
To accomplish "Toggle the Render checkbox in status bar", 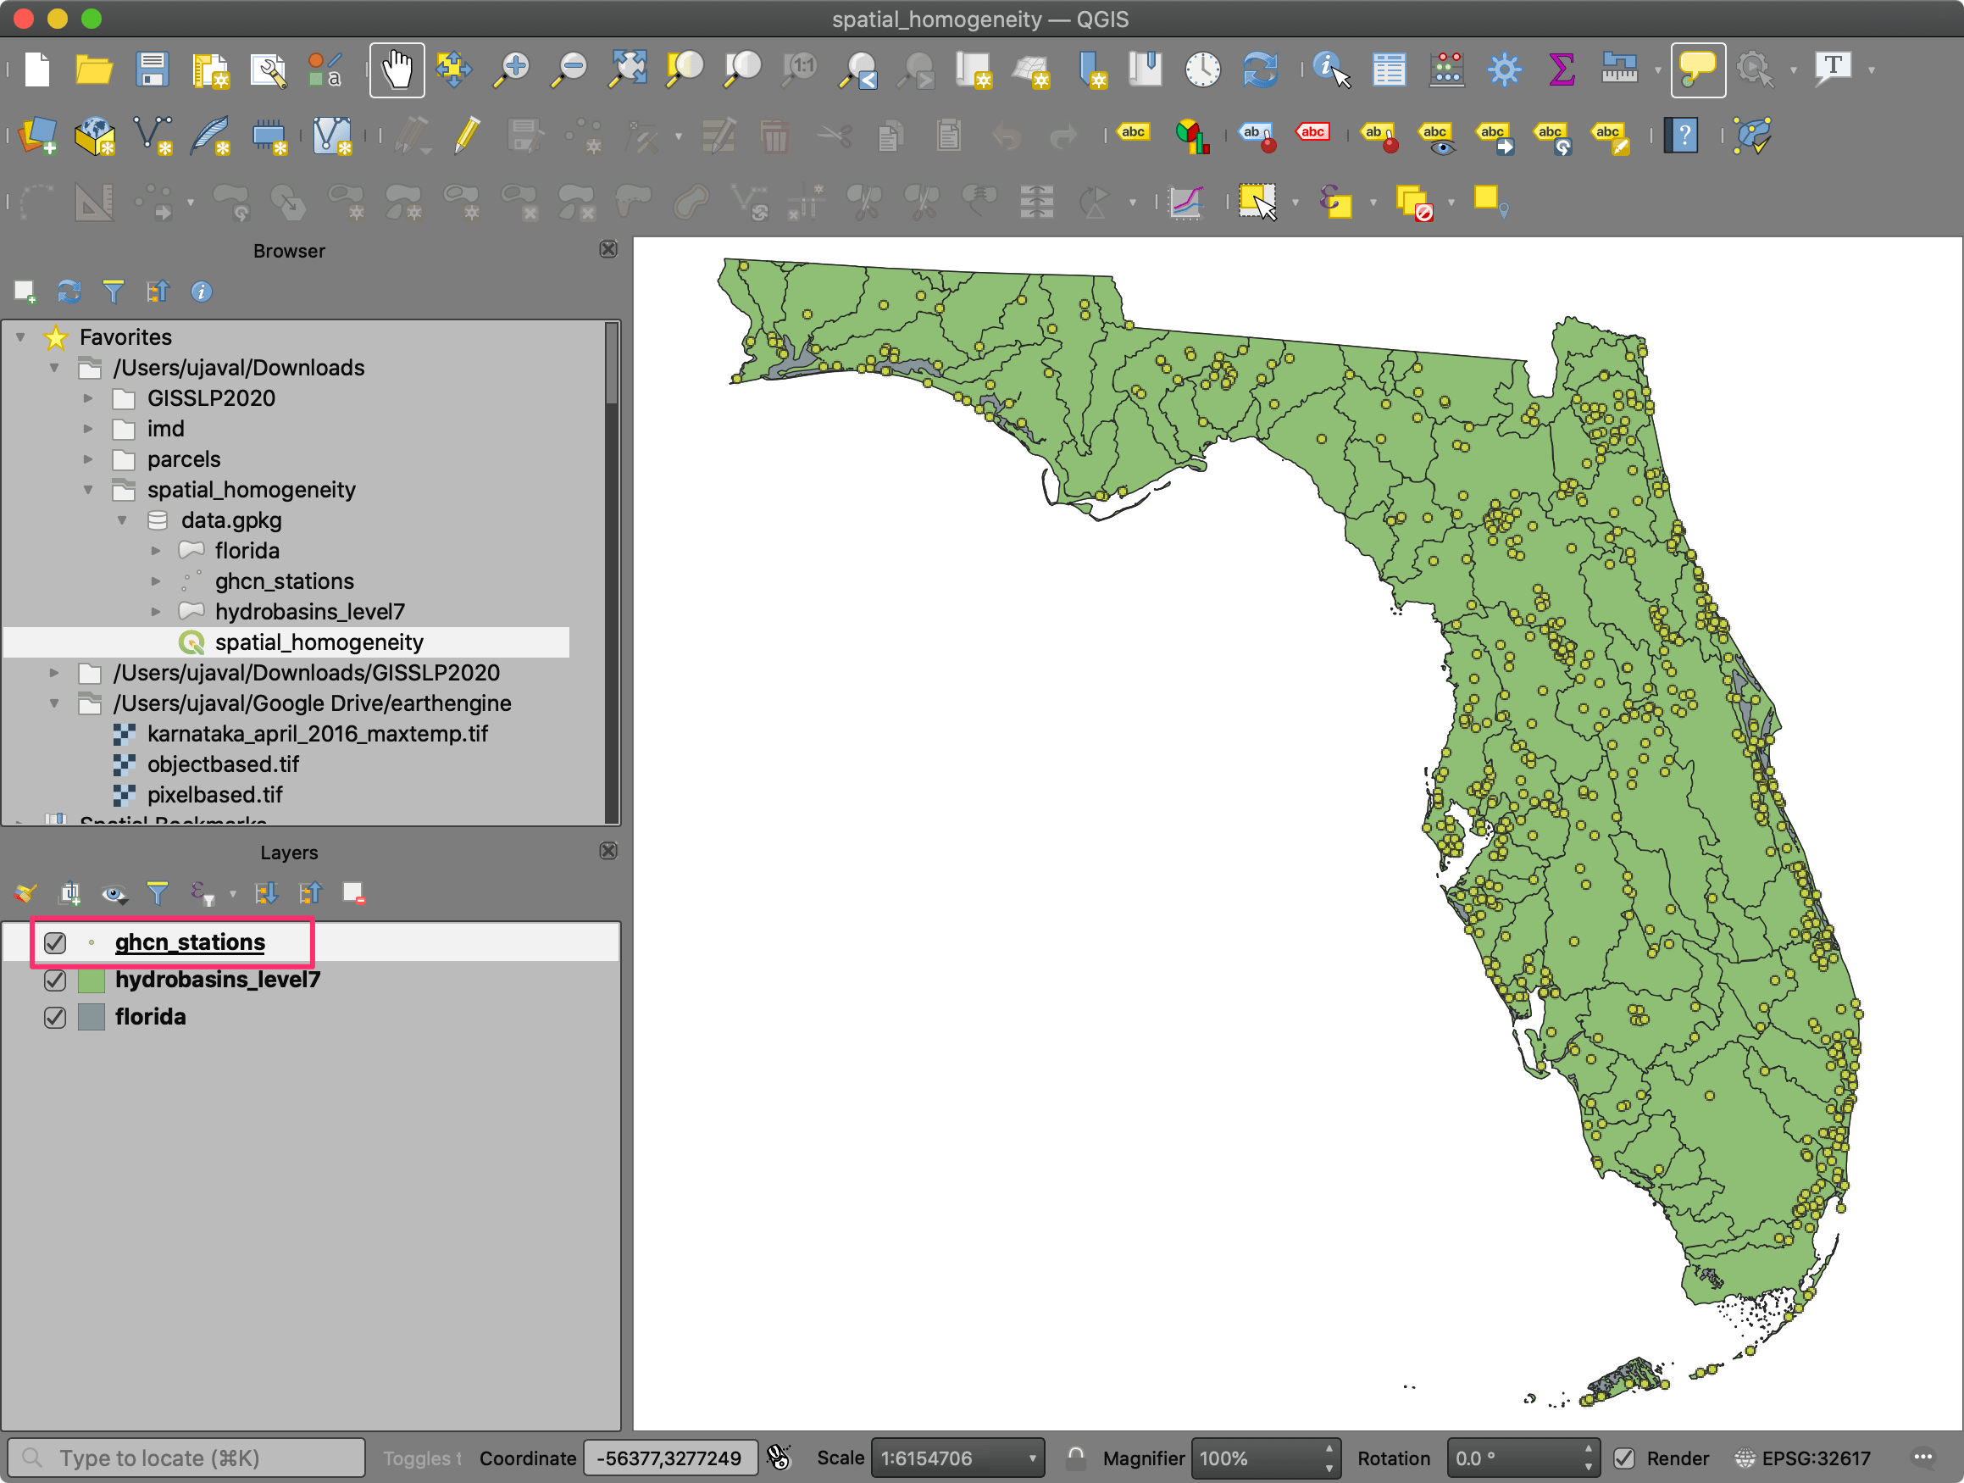I will [x=1624, y=1458].
